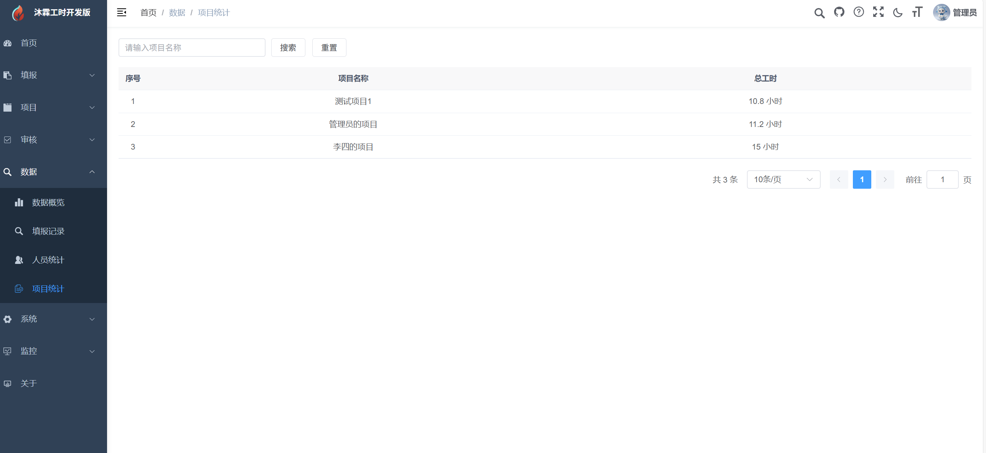Viewport: 986px width, 453px height.
Task: Open the GitHub repository icon
Action: [x=839, y=12]
